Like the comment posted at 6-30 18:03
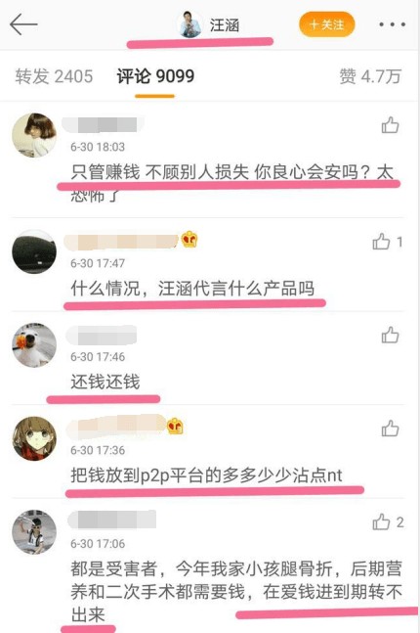Screen dimensions: 420x633 pyautogui.click(x=390, y=125)
